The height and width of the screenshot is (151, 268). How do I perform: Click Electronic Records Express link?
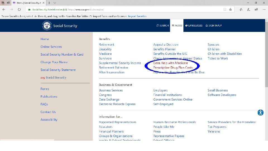(117, 104)
